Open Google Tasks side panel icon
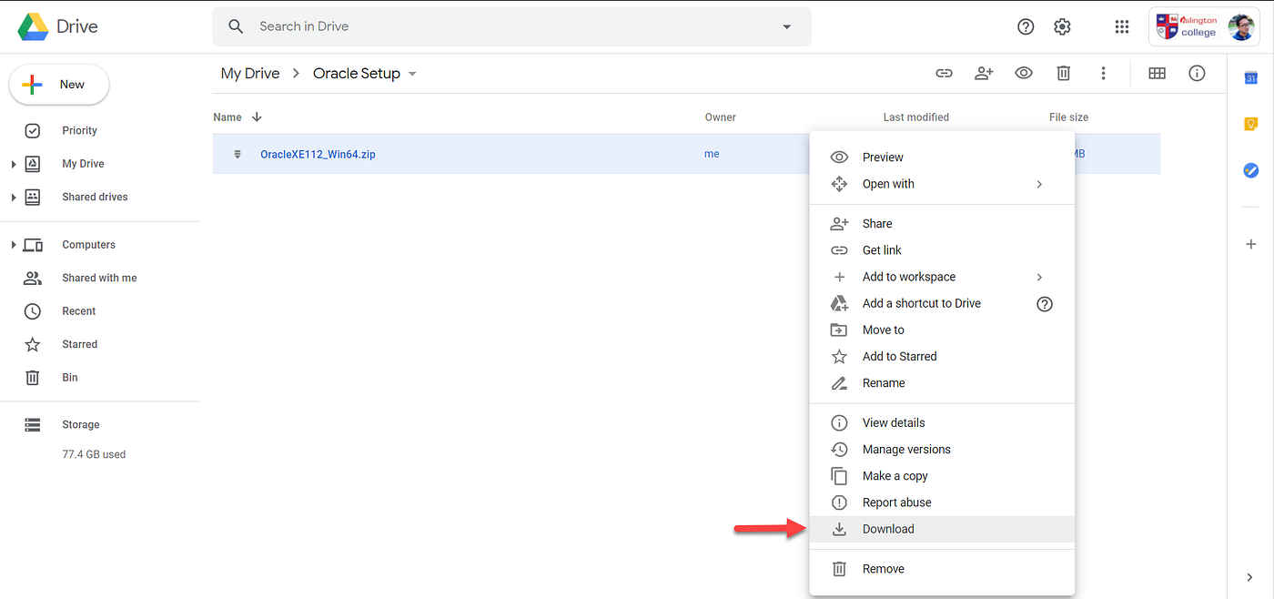This screenshot has width=1274, height=599. tap(1250, 170)
